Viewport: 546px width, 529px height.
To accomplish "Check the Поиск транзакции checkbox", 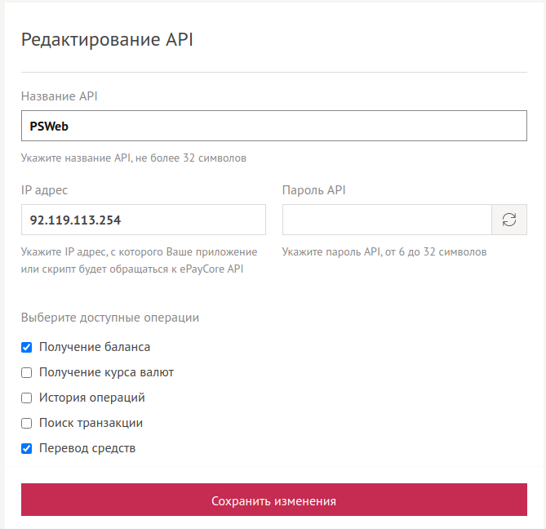I will 26,423.
